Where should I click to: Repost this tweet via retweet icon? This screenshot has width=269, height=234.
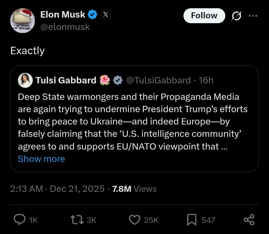click(77, 220)
